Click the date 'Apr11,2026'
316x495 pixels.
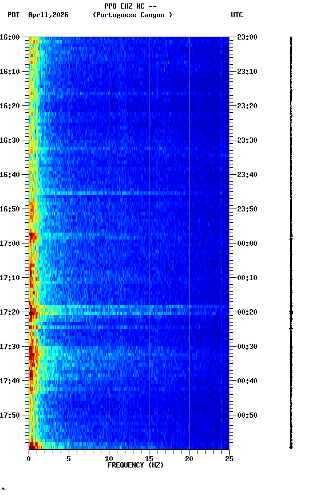click(48, 15)
